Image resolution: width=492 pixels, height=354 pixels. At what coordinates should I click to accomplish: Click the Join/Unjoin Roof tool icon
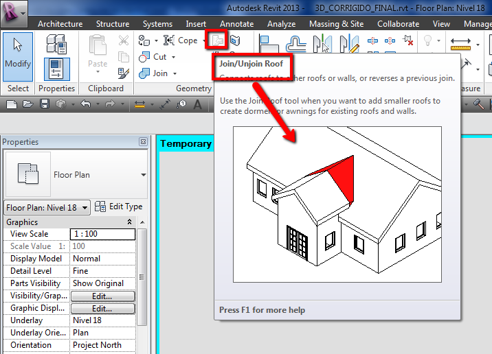pyautogui.click(x=216, y=40)
